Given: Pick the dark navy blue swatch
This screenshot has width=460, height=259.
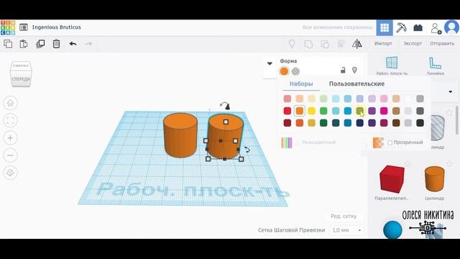Looking at the screenshot, I should (x=359, y=123).
